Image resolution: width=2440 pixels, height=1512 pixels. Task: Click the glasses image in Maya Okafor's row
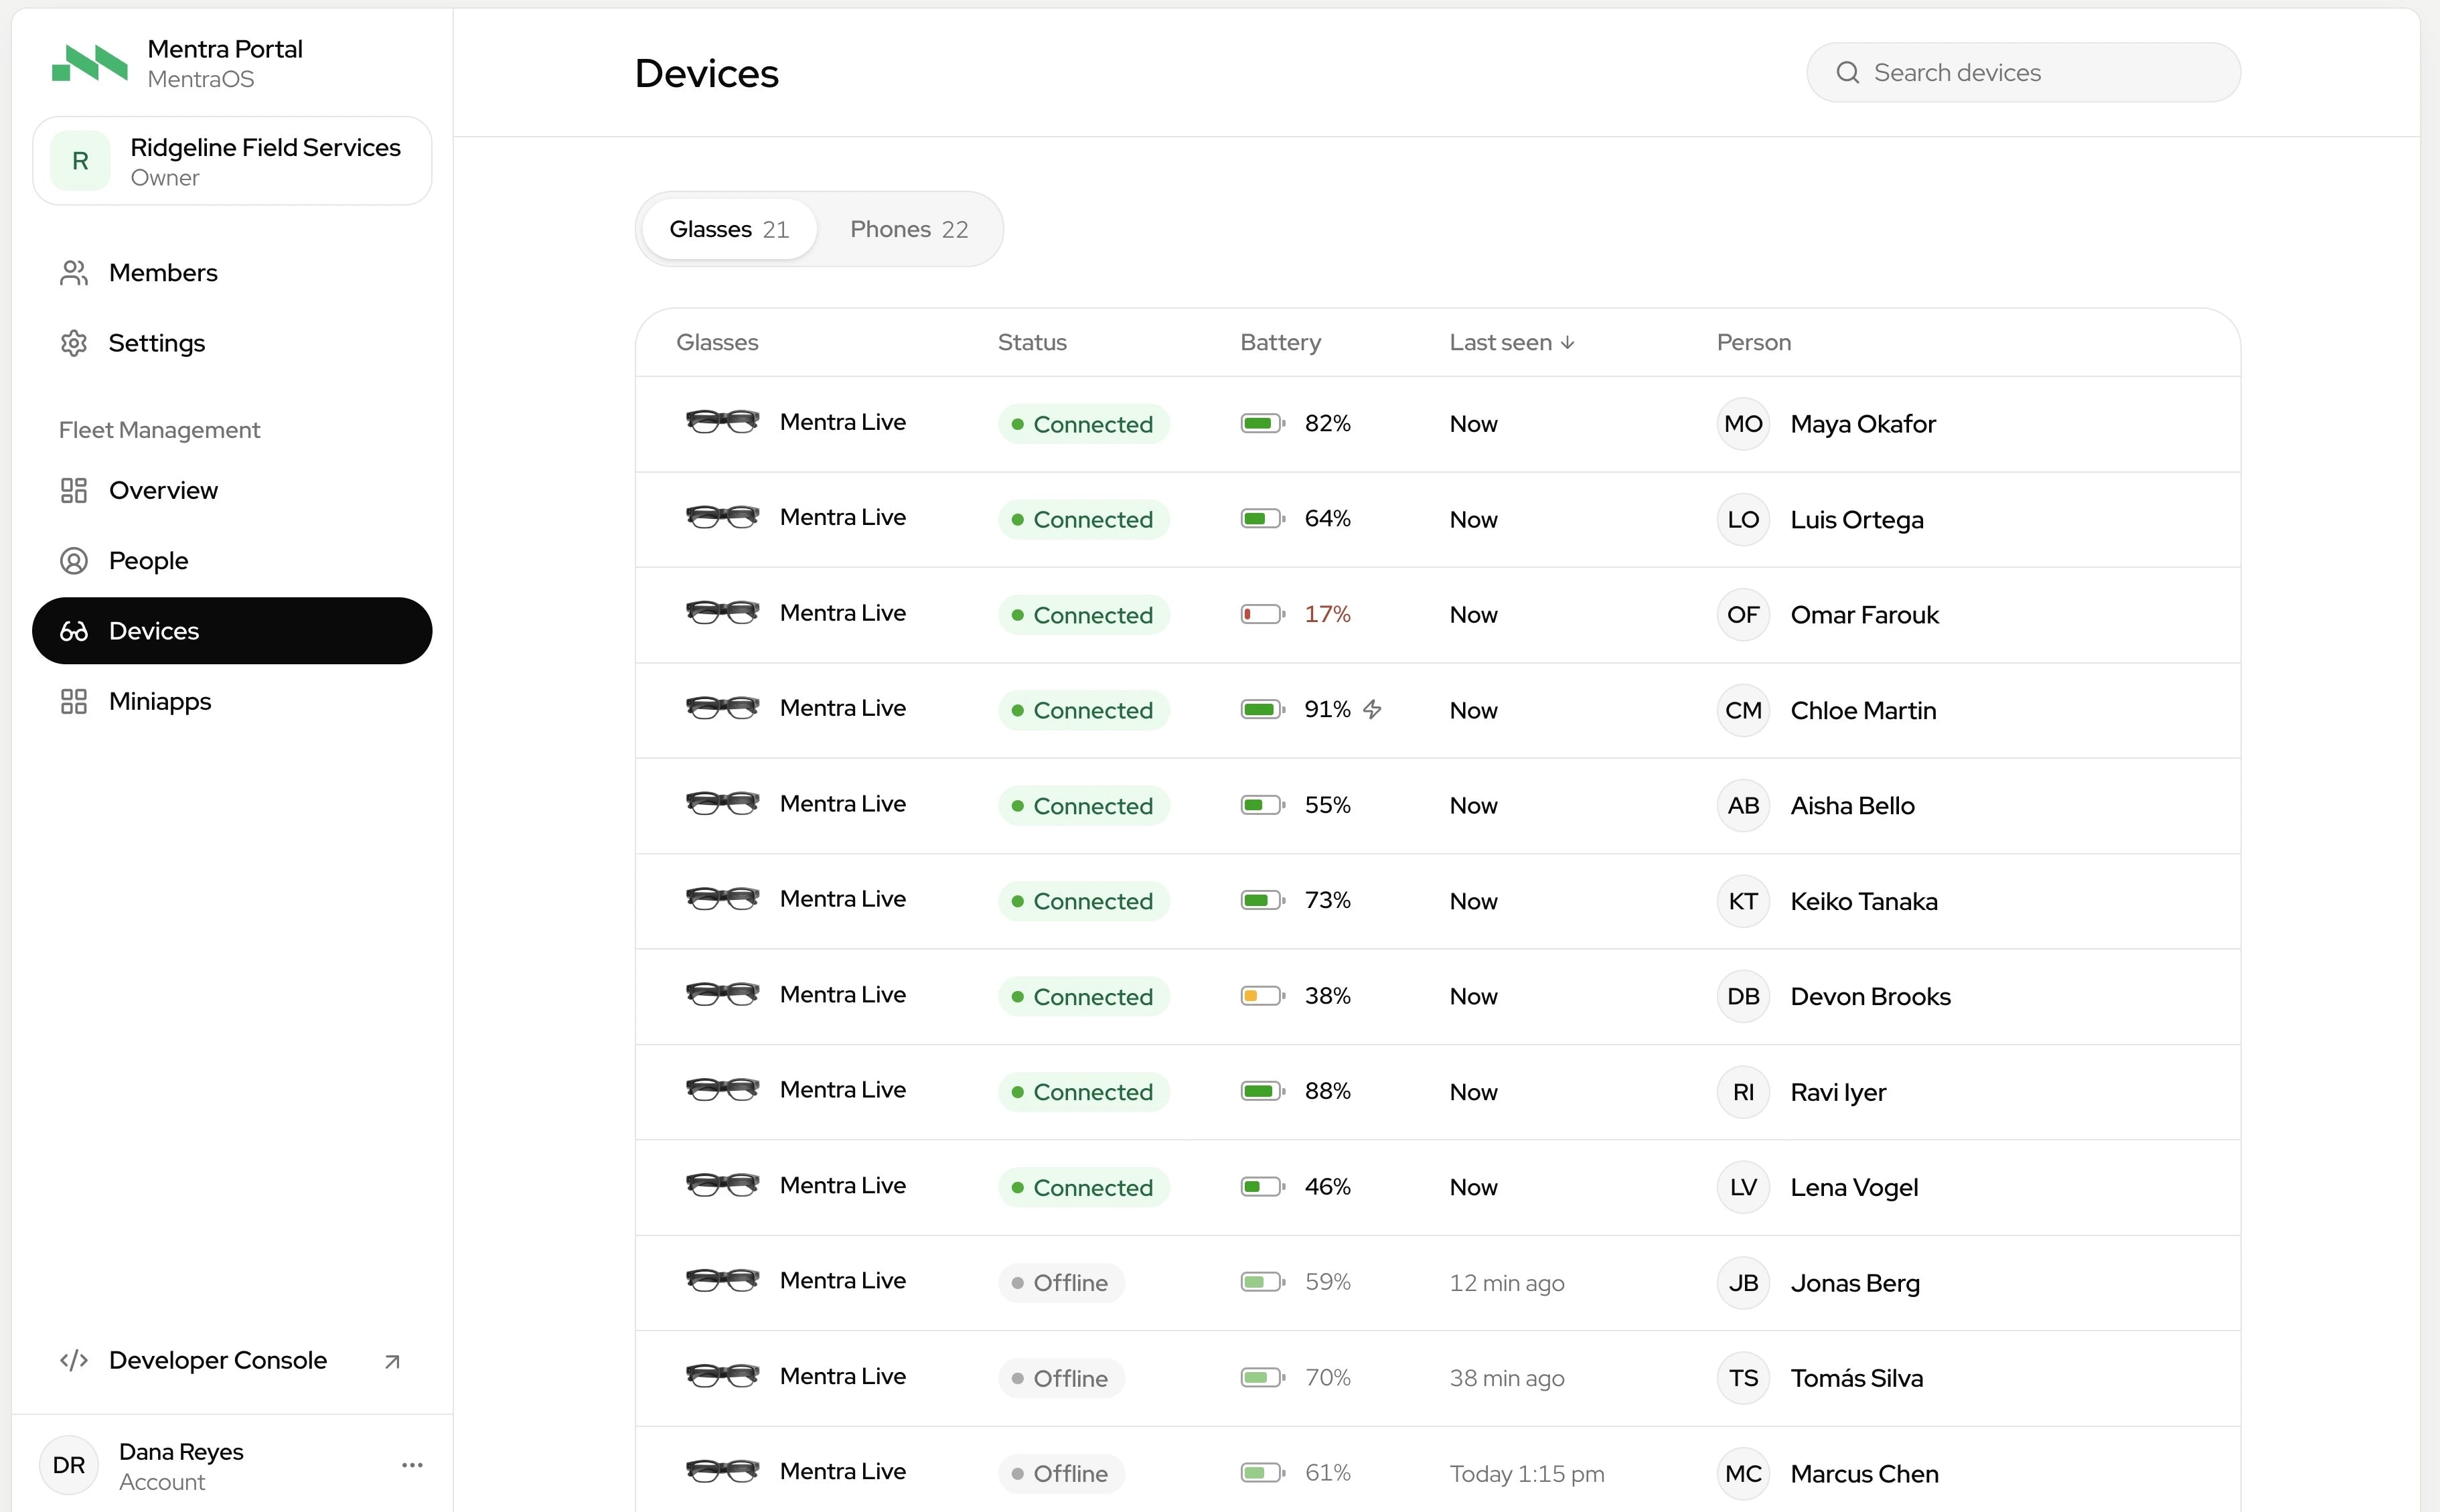722,421
